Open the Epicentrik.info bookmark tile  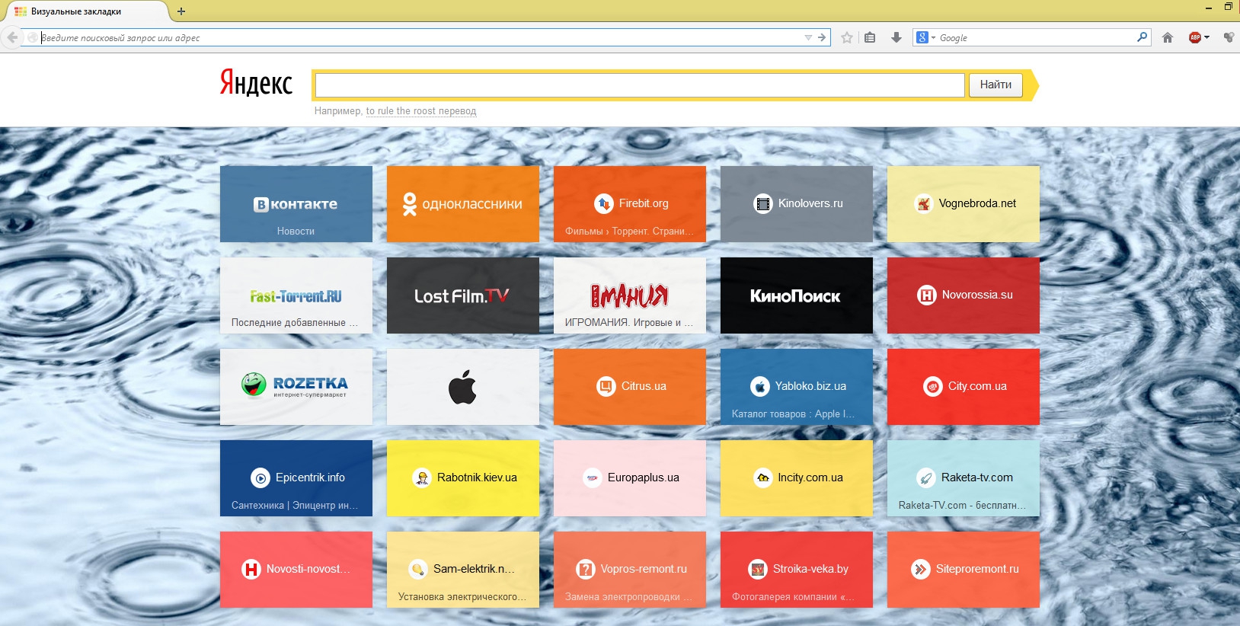pyautogui.click(x=296, y=478)
